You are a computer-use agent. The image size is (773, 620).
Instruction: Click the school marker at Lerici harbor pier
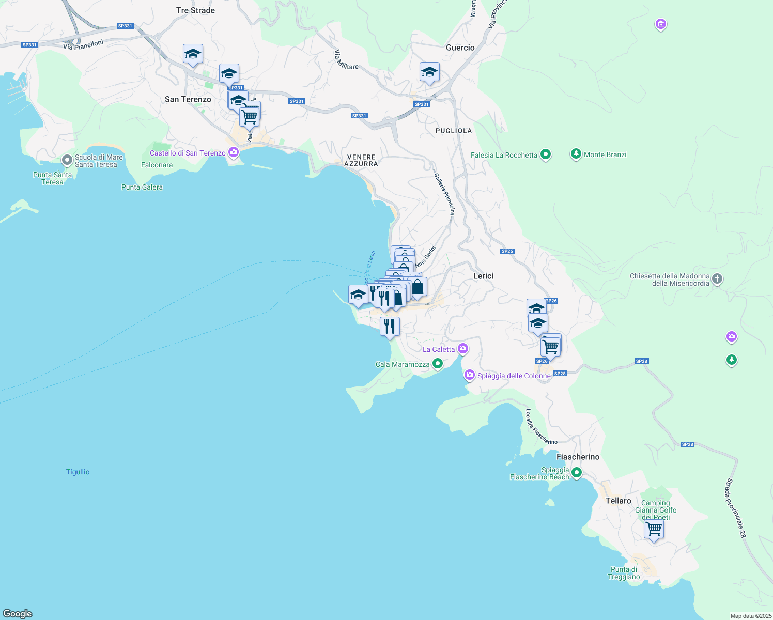tap(358, 295)
